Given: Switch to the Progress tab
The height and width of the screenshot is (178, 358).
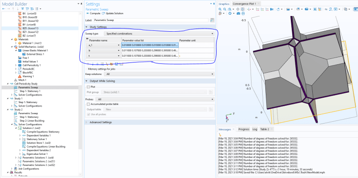Looking at the screenshot, I should pos(243,129).
